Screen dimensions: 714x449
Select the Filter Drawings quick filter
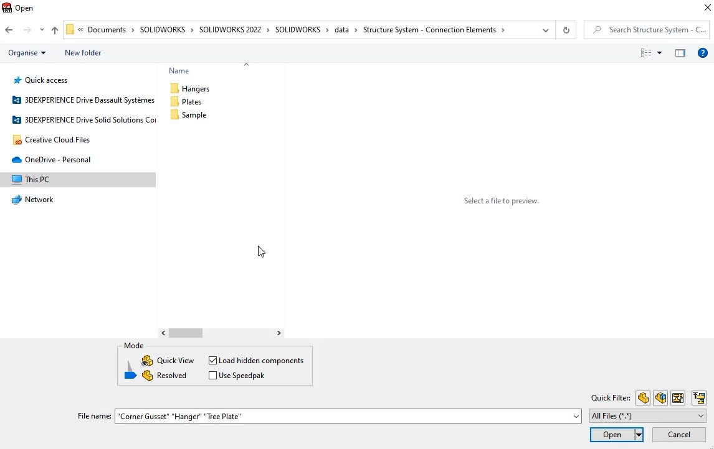[x=678, y=398]
